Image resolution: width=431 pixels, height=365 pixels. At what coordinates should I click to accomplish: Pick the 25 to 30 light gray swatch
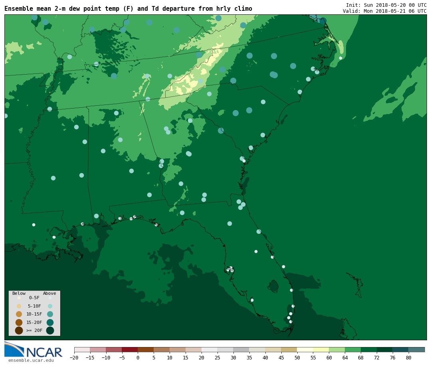pyautogui.click(x=225, y=349)
